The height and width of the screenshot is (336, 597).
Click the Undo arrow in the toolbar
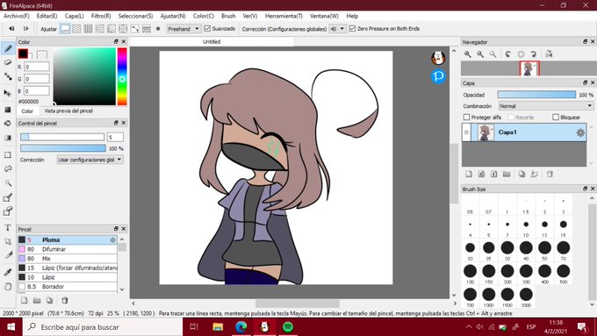tap(11, 29)
